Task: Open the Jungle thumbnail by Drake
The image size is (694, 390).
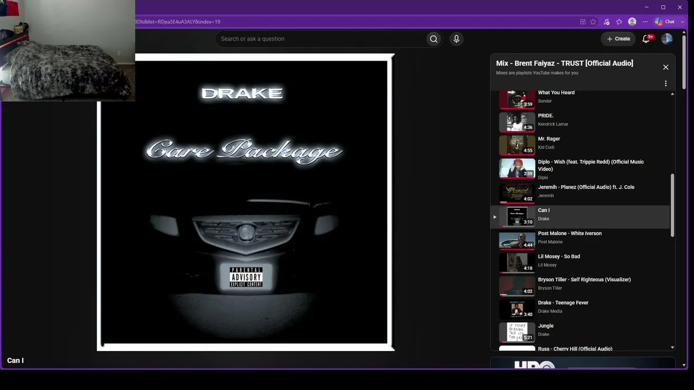Action: pos(517,332)
